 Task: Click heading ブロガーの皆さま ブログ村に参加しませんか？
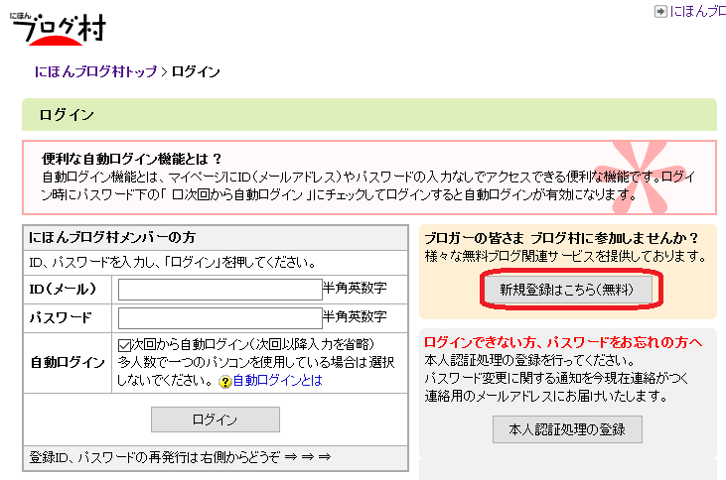pos(561,238)
